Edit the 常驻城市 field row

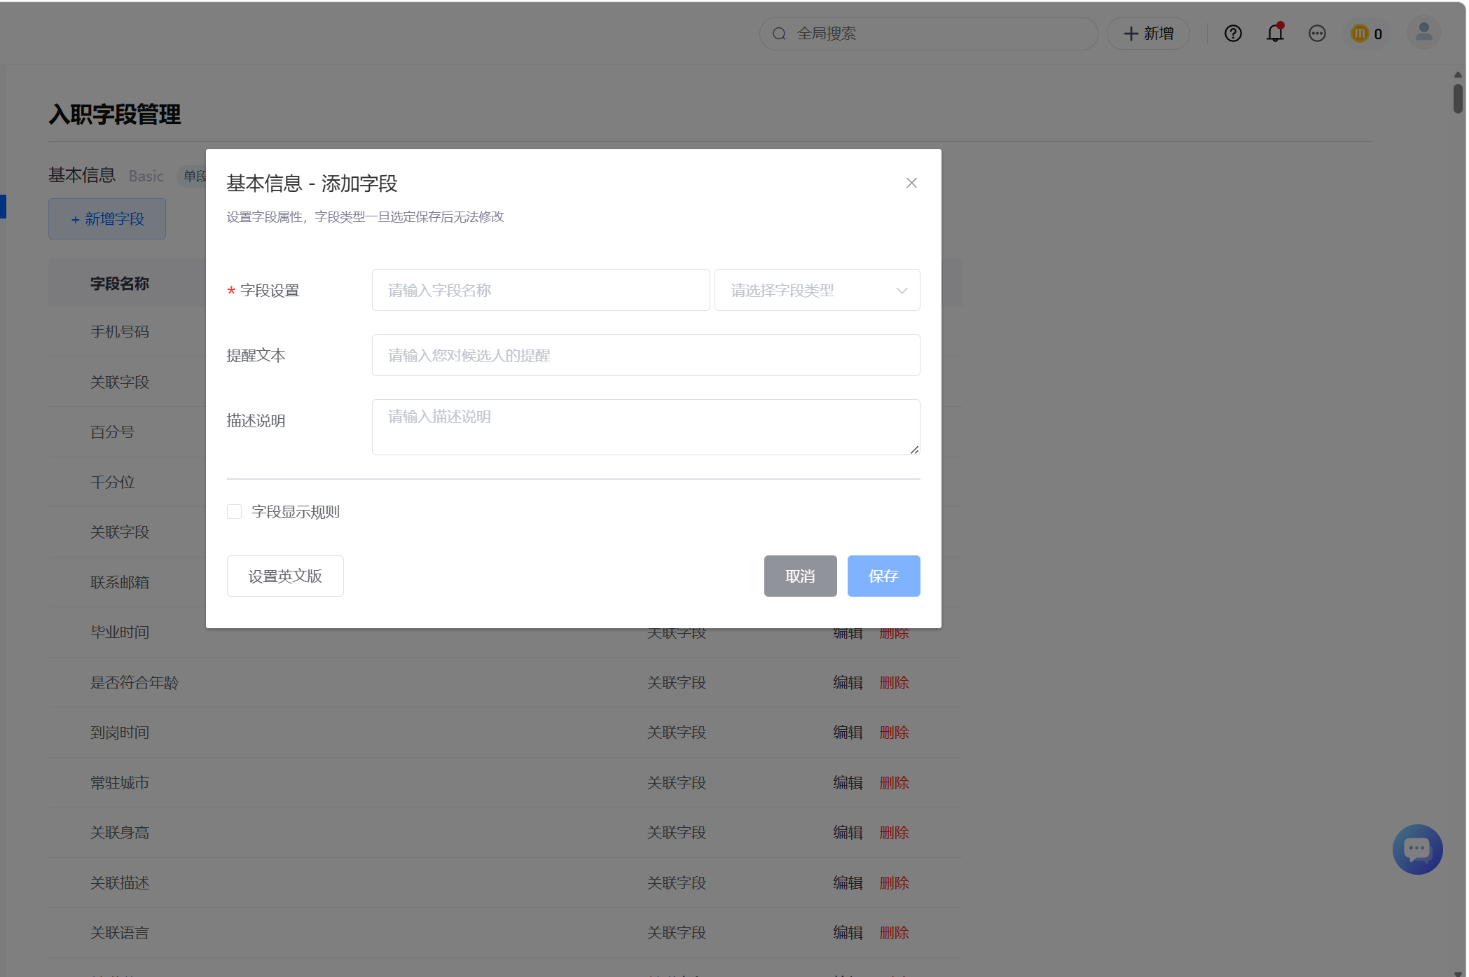848,782
